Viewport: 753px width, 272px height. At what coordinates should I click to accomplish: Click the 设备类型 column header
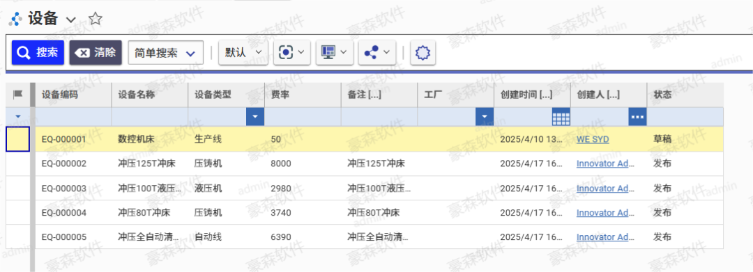coord(226,95)
